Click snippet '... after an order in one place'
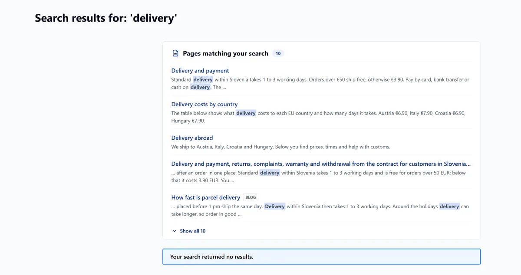Viewport: 521px width, 275px height. pyautogui.click(x=319, y=177)
